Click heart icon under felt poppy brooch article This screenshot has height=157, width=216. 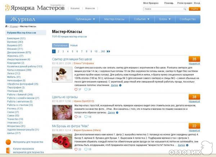(76, 149)
